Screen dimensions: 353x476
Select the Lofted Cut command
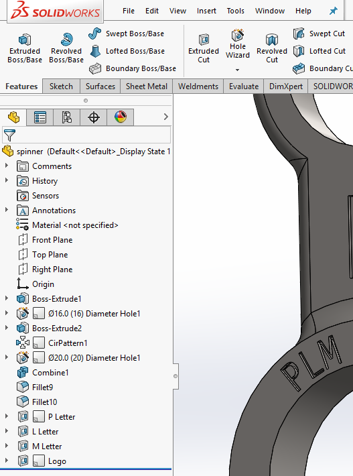(320, 51)
